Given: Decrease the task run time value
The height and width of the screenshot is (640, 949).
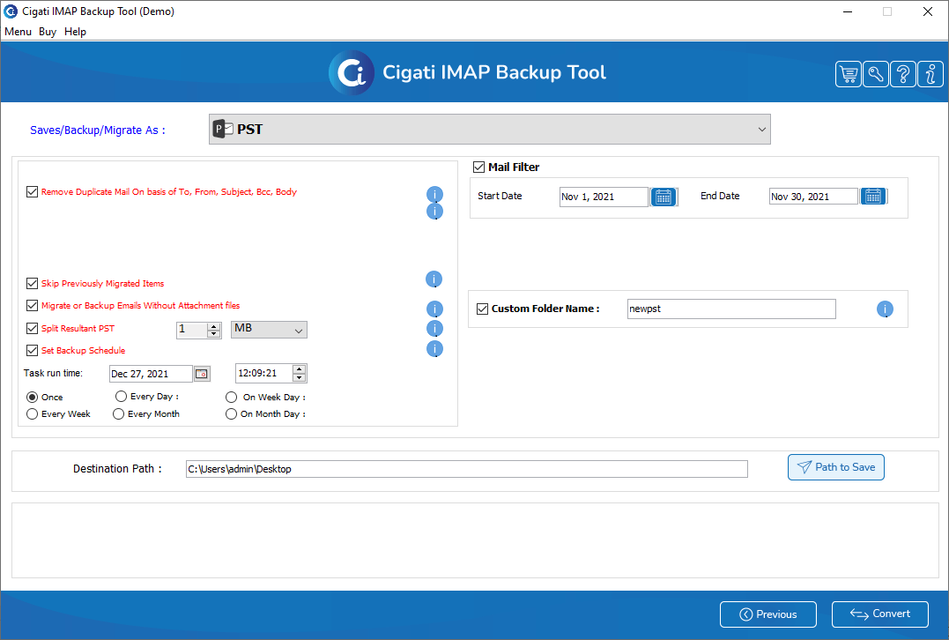Looking at the screenshot, I should 299,377.
